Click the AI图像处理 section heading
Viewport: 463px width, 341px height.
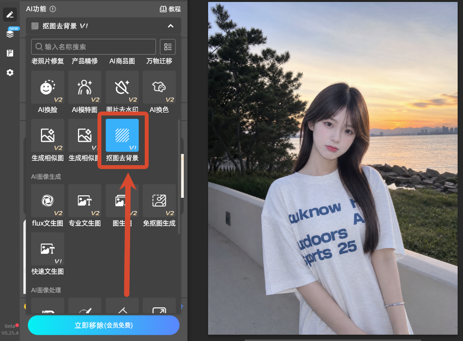(46, 290)
